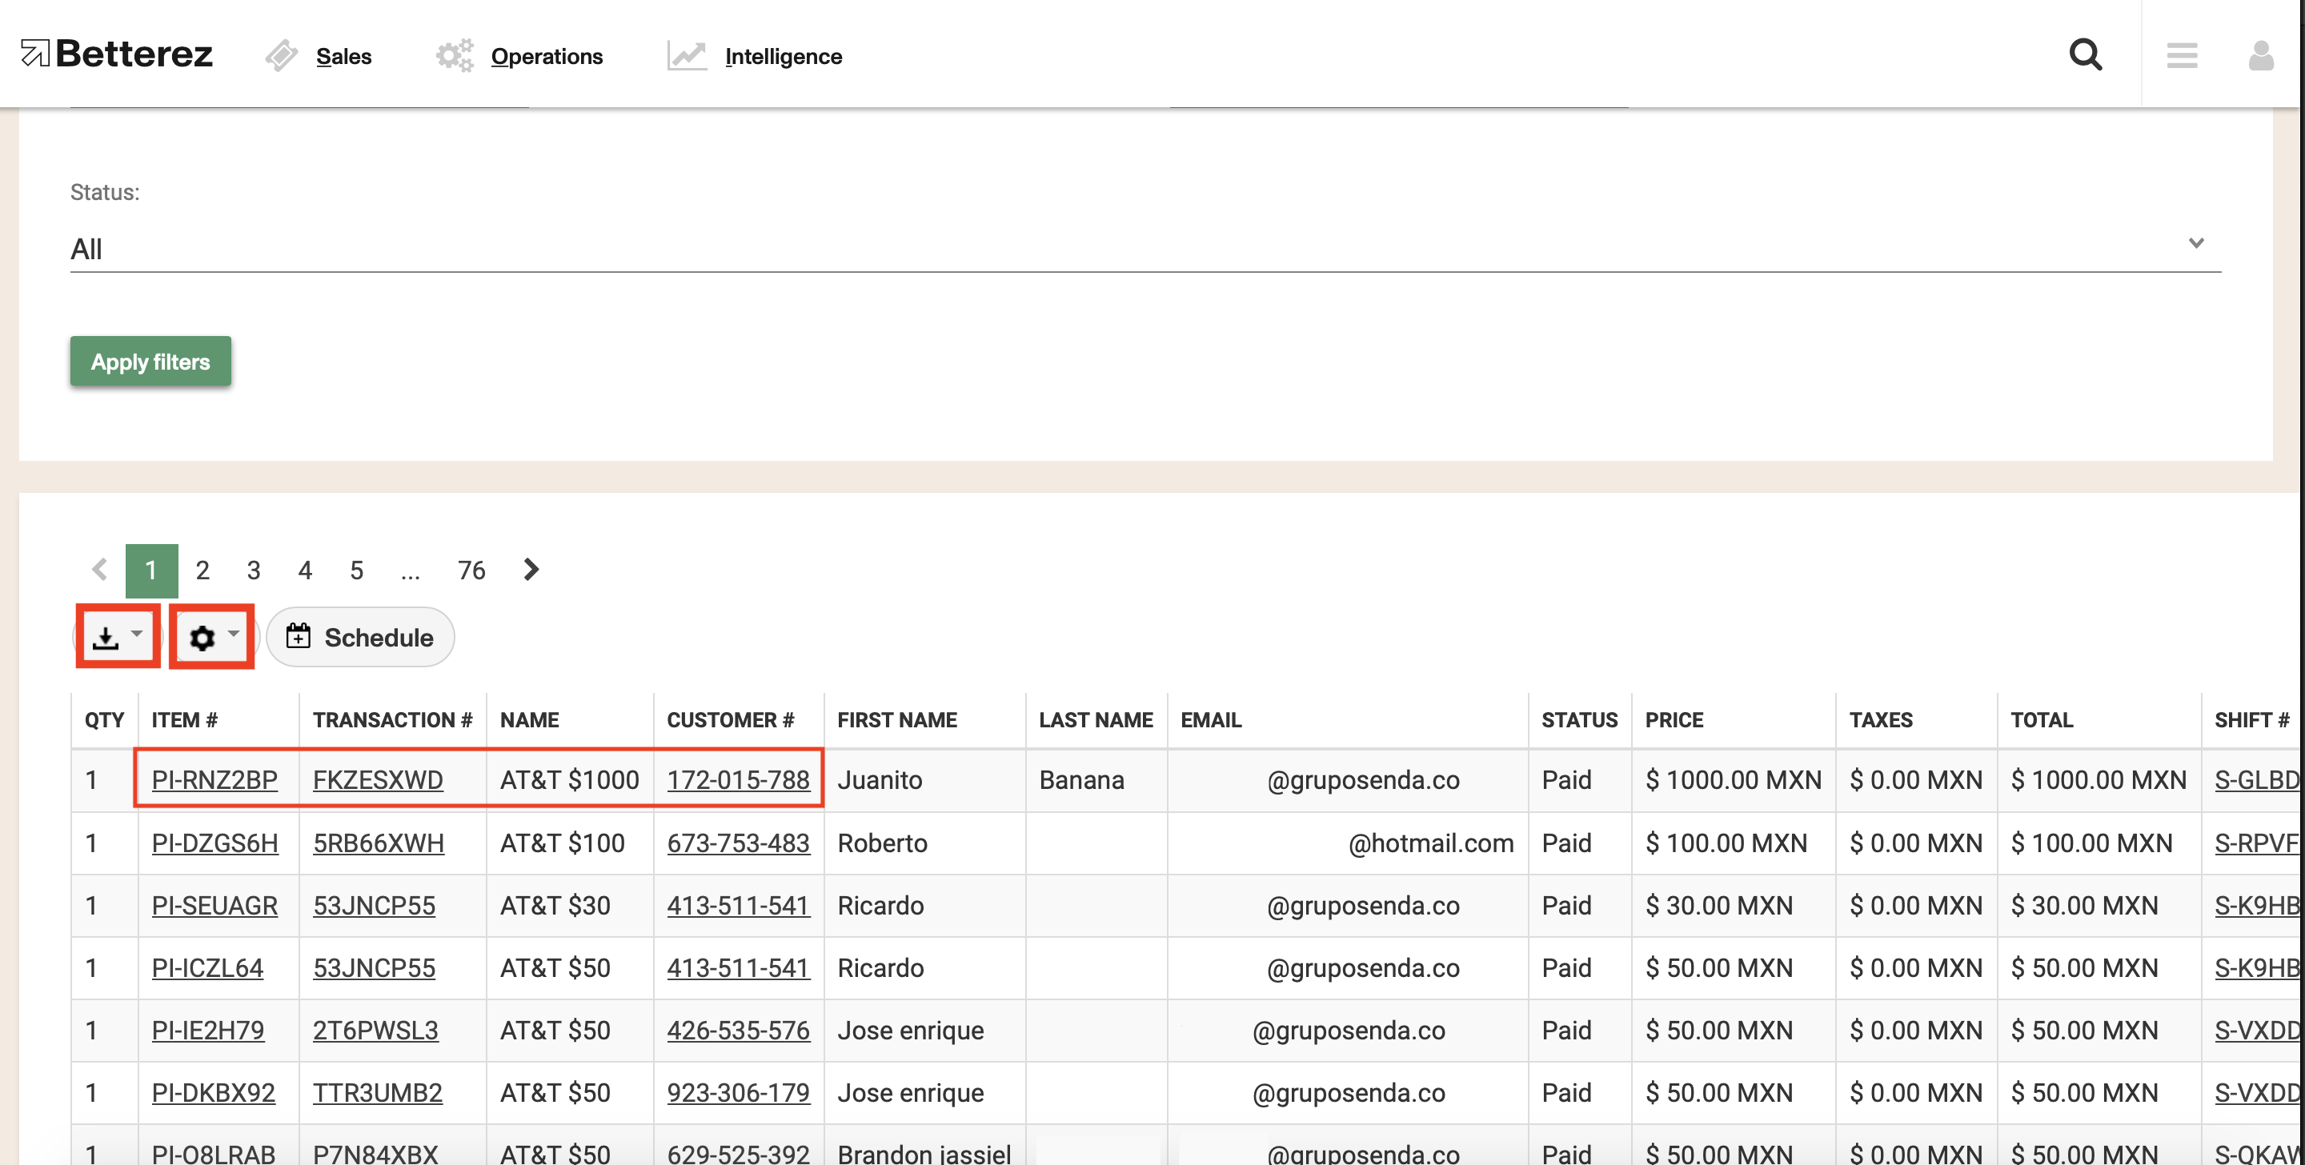Jump to last page 76
This screenshot has height=1165, width=2305.
[x=471, y=570]
